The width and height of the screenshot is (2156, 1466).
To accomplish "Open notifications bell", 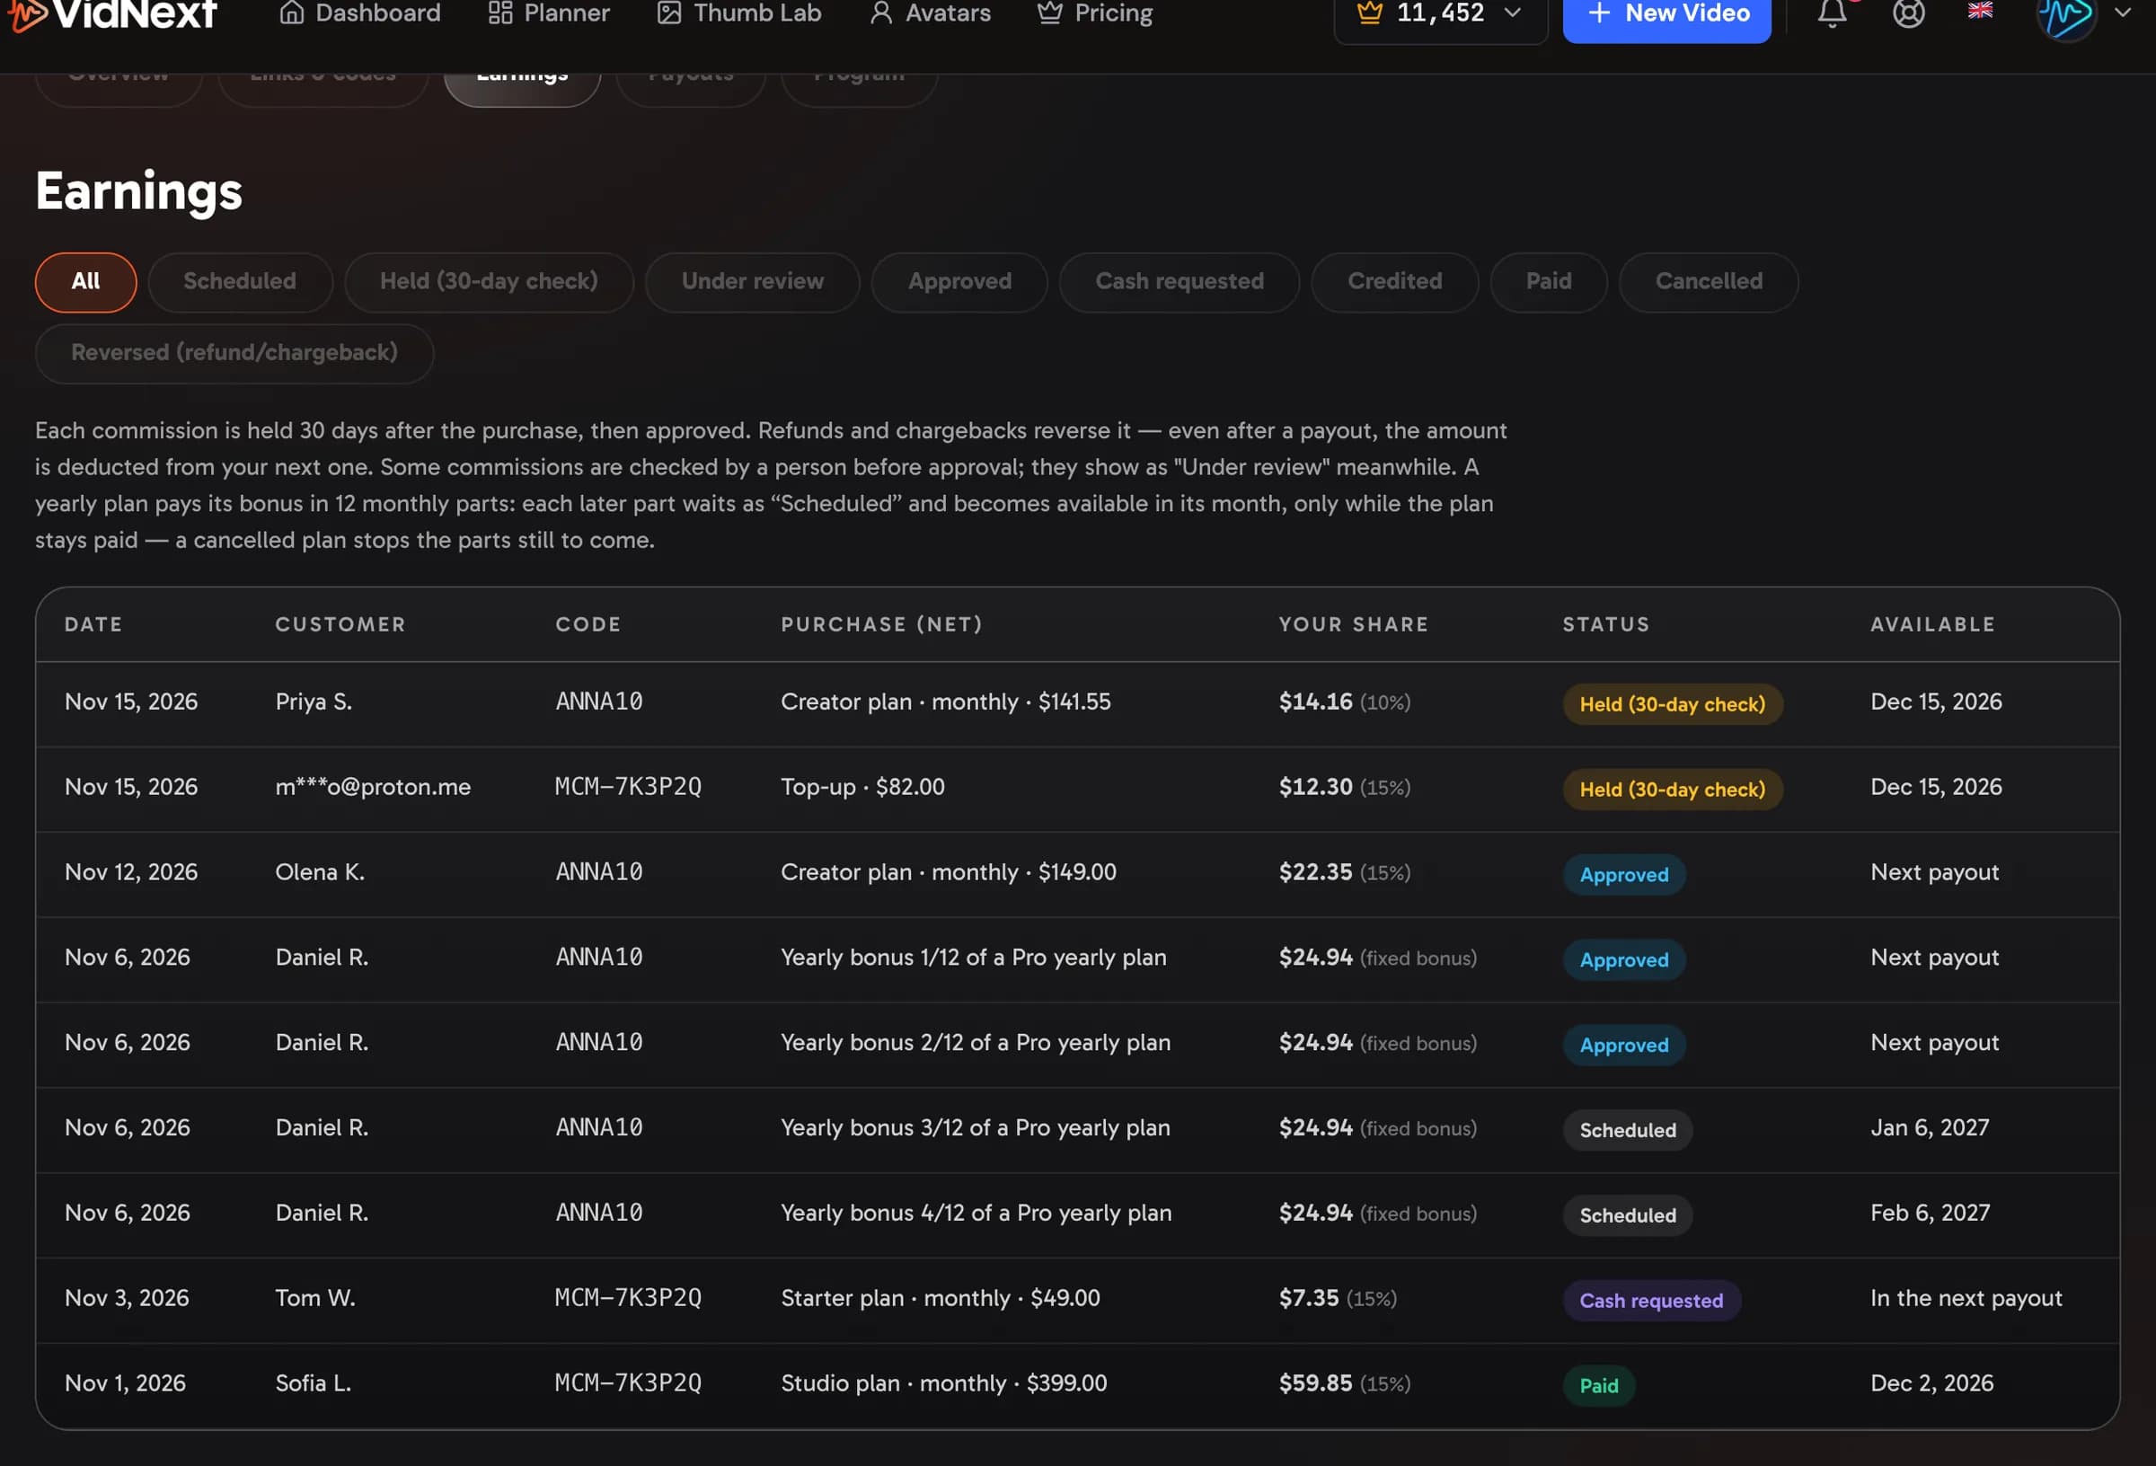I will (1832, 13).
